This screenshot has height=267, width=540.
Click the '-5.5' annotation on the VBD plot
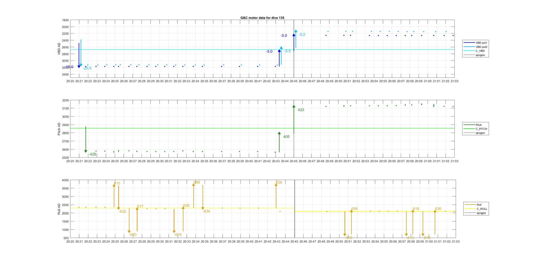click(x=287, y=51)
